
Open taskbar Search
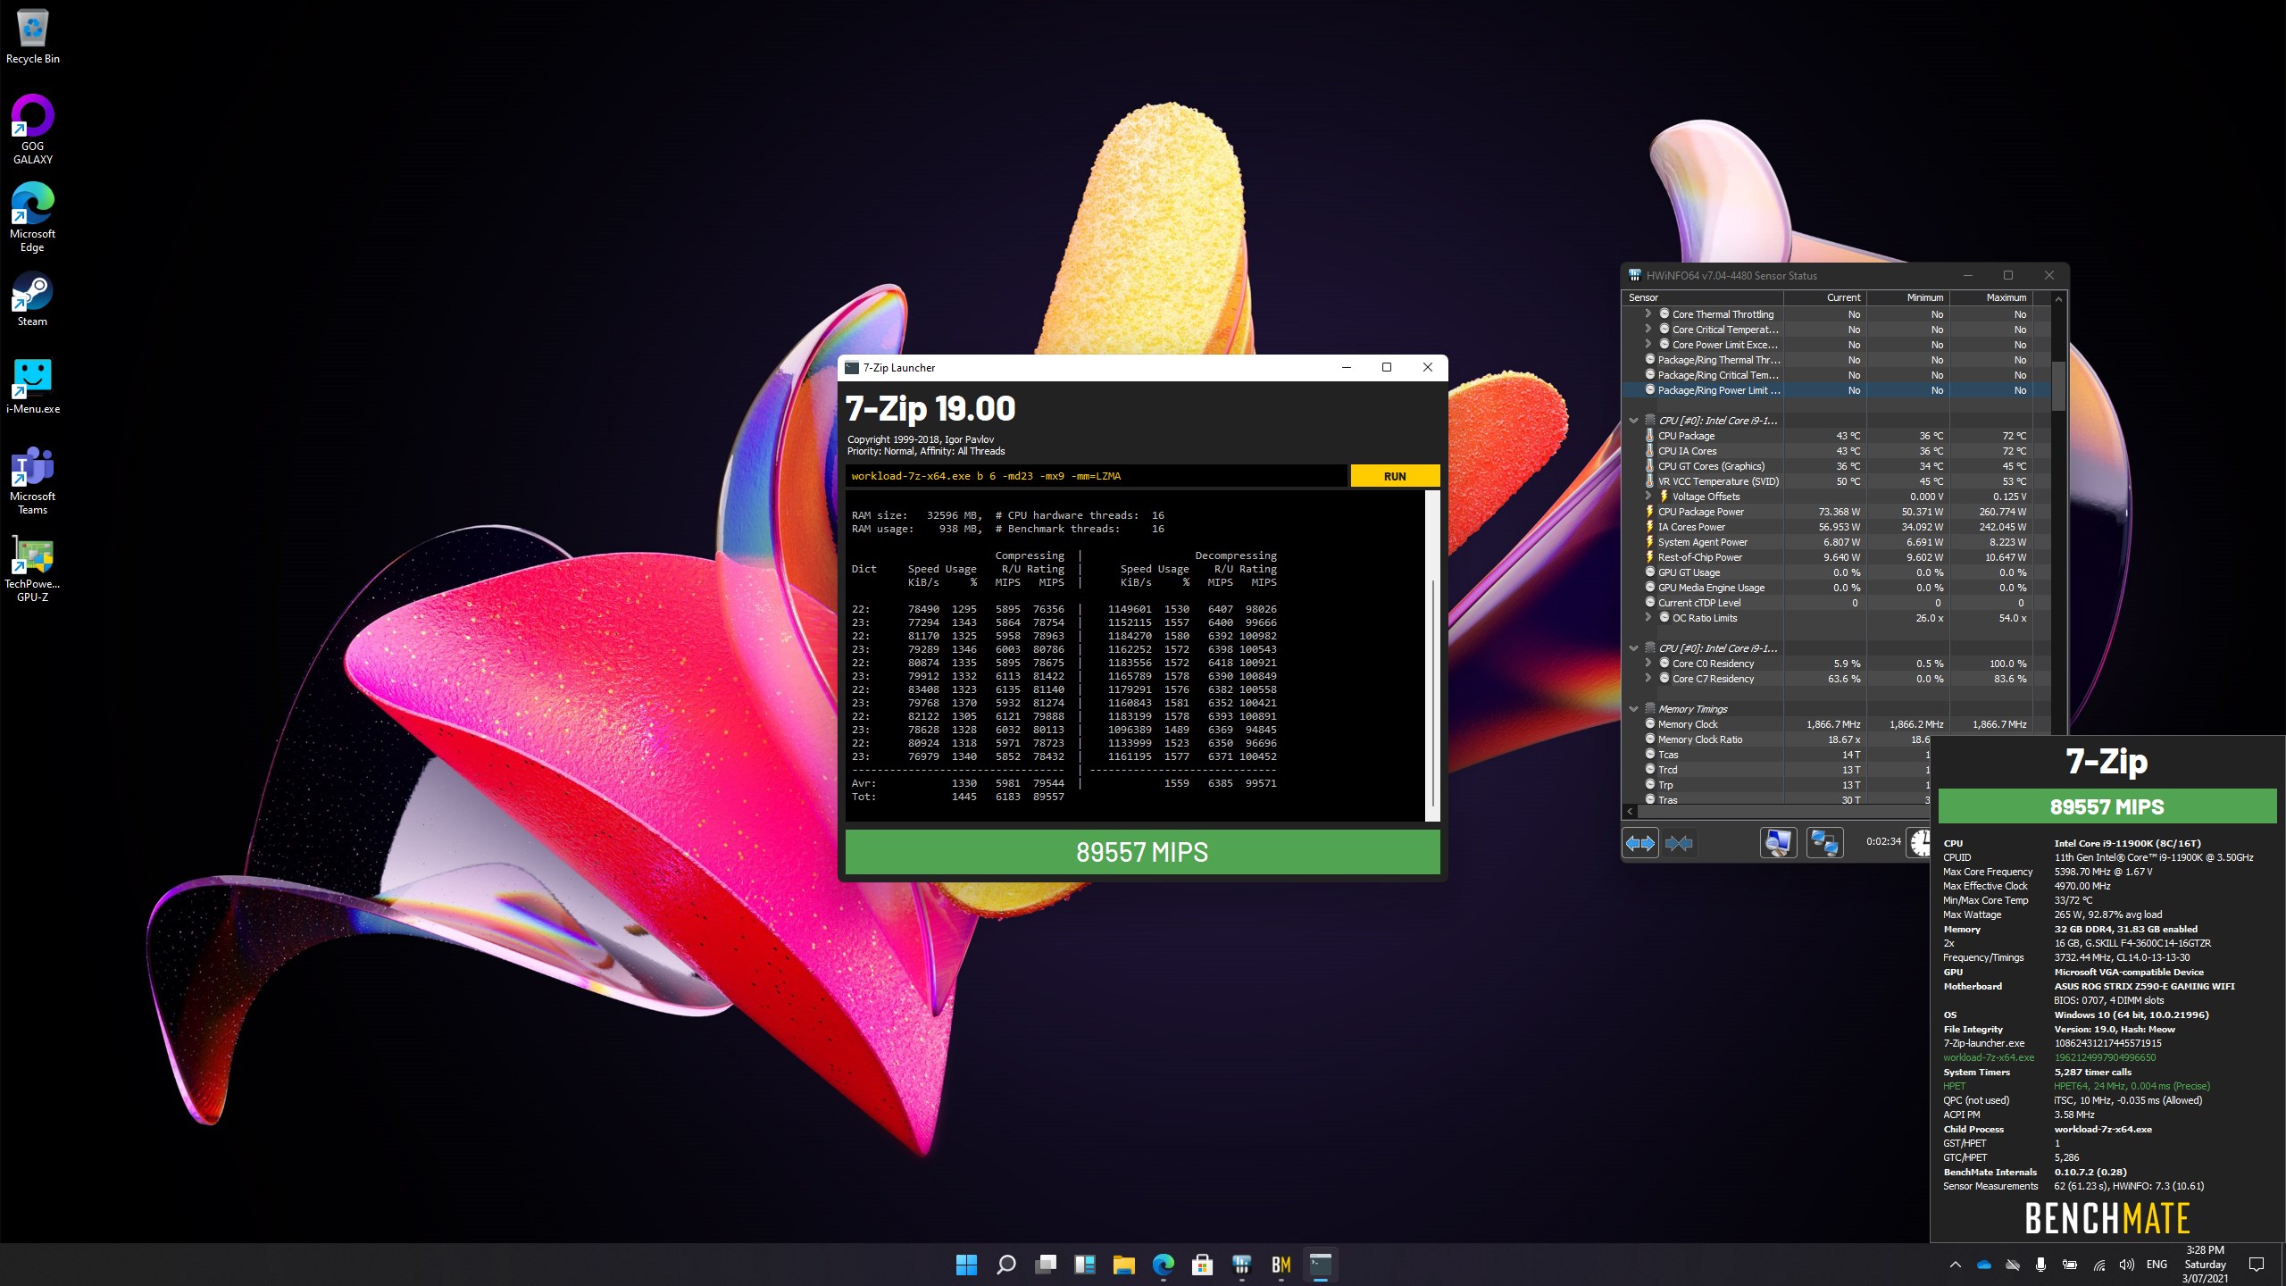1005,1265
